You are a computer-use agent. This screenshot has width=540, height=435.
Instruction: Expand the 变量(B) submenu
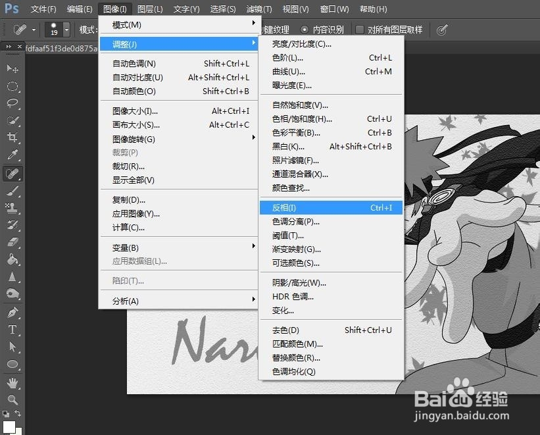click(x=179, y=247)
